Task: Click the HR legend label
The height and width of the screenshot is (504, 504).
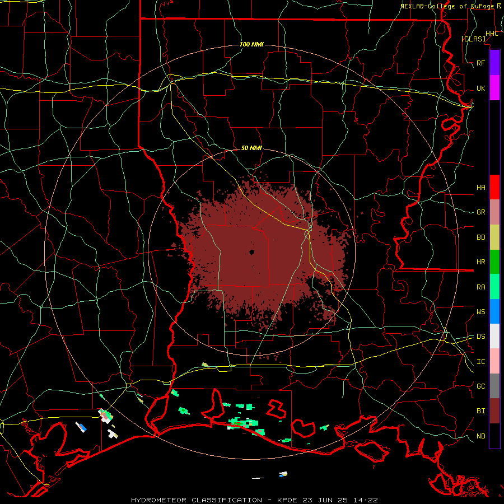Action: pos(481,262)
